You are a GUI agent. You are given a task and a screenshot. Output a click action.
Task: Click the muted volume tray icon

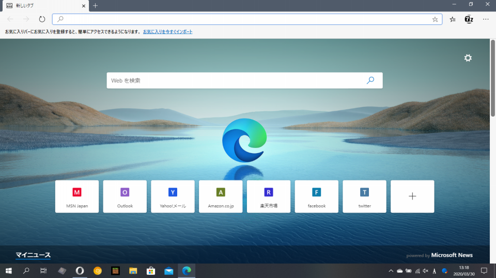pyautogui.click(x=426, y=271)
